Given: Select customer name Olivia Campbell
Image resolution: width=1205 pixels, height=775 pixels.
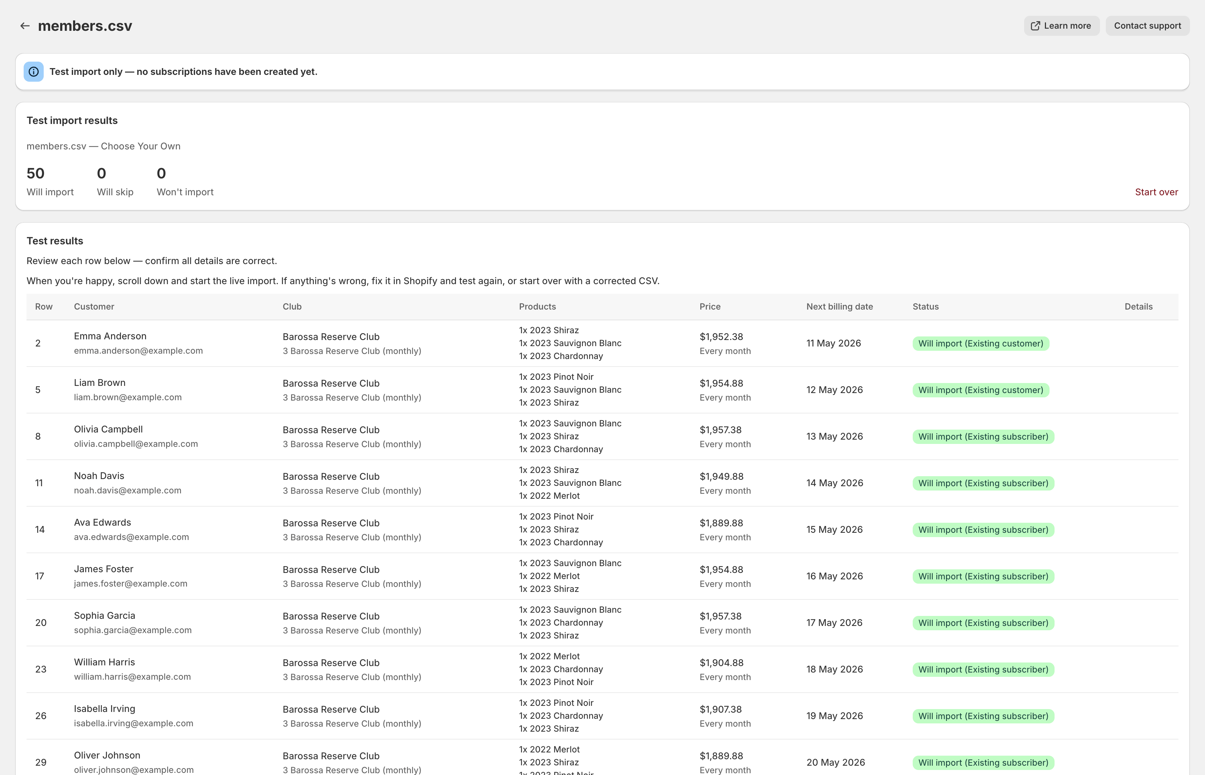Looking at the screenshot, I should 108,429.
